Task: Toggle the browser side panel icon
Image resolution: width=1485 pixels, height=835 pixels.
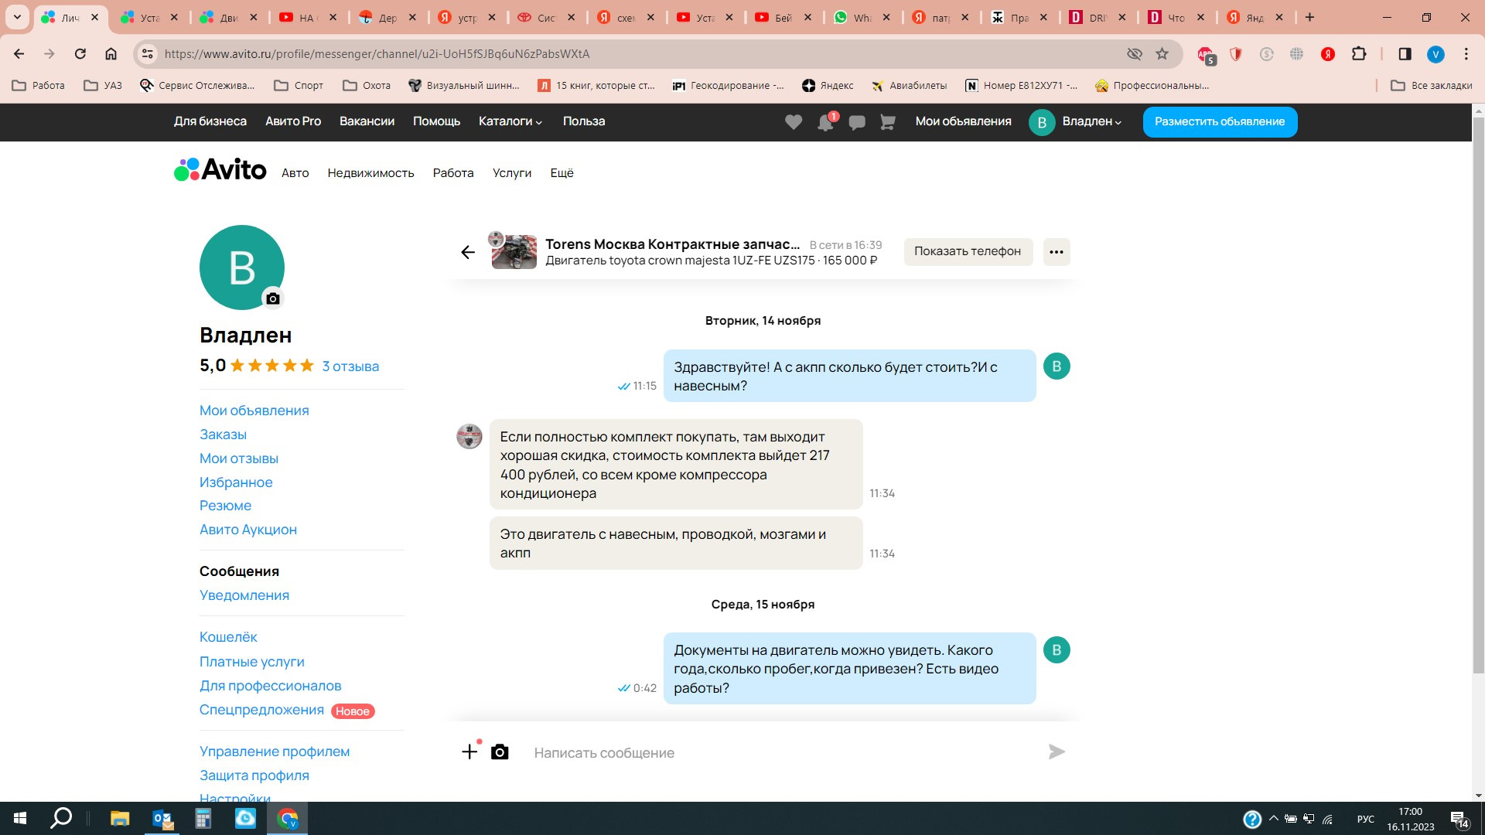Action: 1405,54
